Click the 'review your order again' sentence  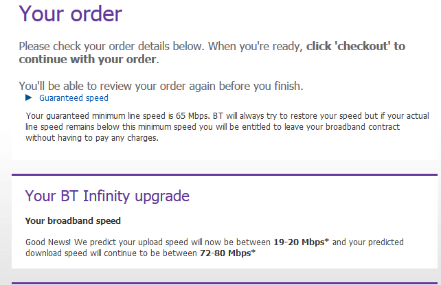[161, 86]
